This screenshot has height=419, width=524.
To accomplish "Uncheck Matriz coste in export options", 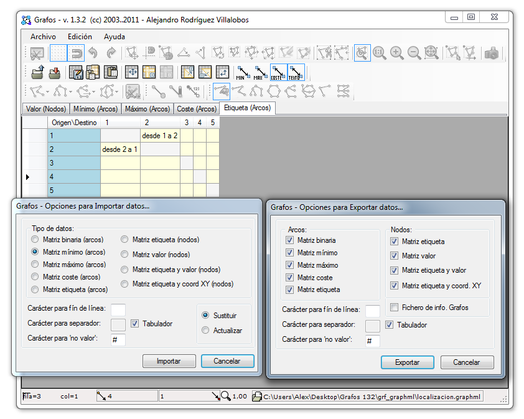I will [x=289, y=278].
